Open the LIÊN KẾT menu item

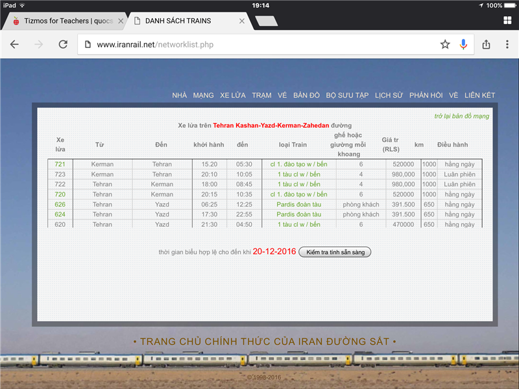tap(479, 95)
